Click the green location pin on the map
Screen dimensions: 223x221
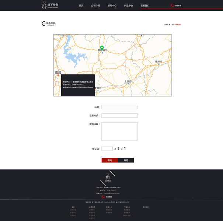tap(102, 48)
